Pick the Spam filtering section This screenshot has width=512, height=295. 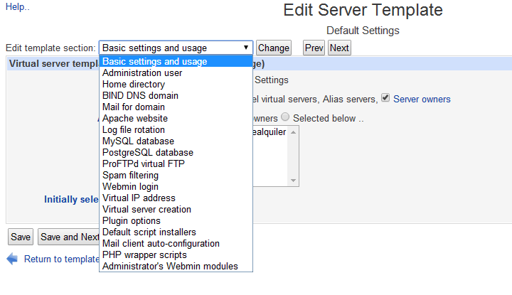131,176
